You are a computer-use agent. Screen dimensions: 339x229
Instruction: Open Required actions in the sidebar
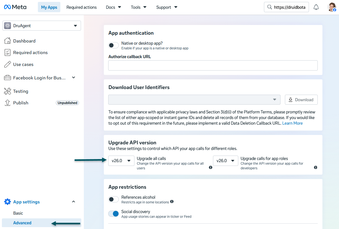tap(30, 52)
